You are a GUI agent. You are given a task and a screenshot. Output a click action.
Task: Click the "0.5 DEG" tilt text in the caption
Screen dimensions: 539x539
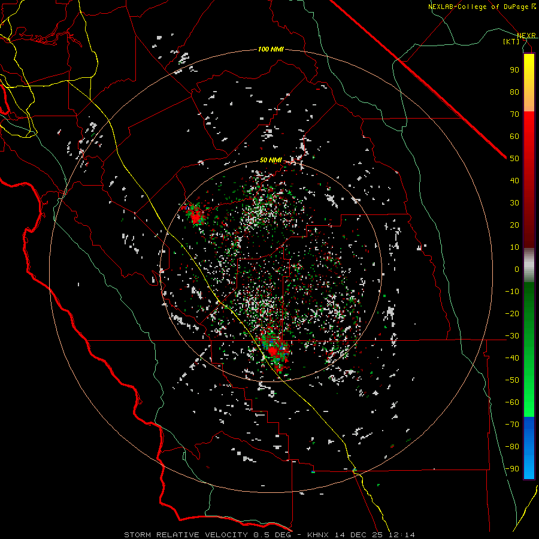(x=272, y=535)
